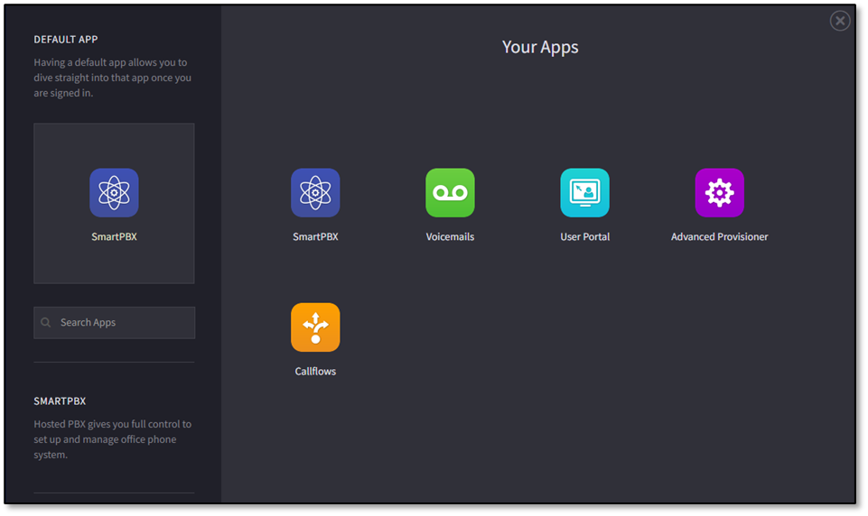Click the Voicemails label under its icon
This screenshot has width=868, height=516.
[450, 236]
